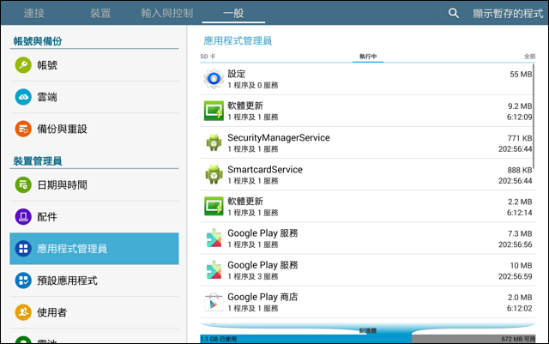Tap the 使用者 yellow person icon
Image resolution: width=549 pixels, height=344 pixels.
point(23,312)
